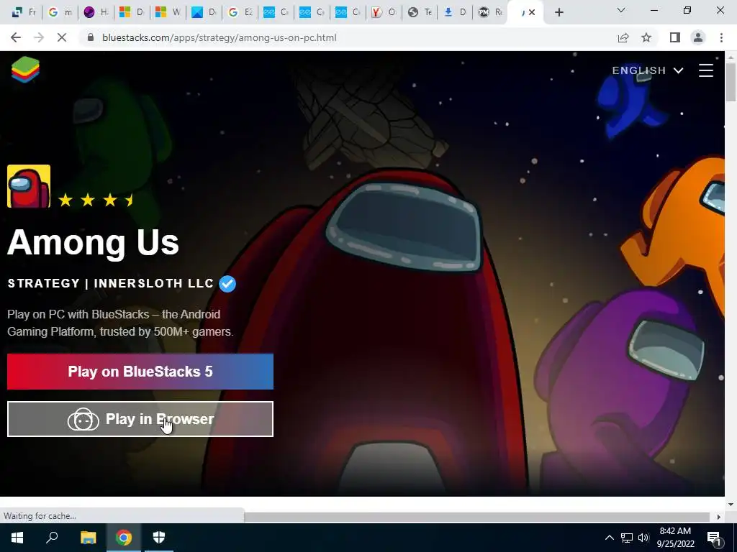Click the vertical scrollbar down arrow
Image resolution: width=737 pixels, height=552 pixels.
tap(731, 505)
